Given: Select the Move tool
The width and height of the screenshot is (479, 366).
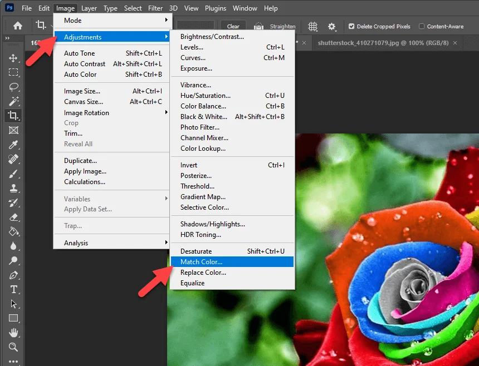Looking at the screenshot, I should pos(13,58).
